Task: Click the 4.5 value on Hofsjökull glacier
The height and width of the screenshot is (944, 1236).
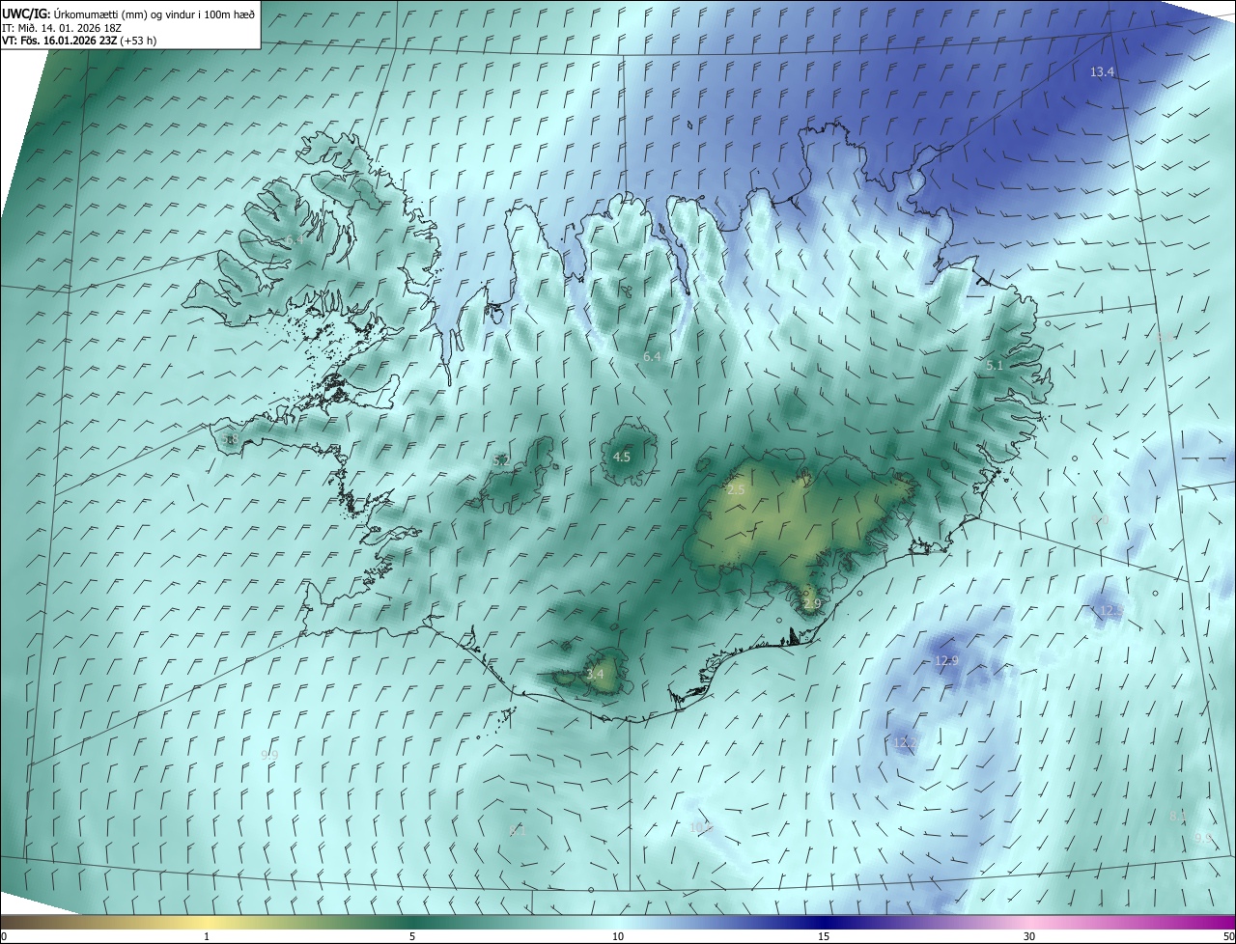Action: pos(622,458)
